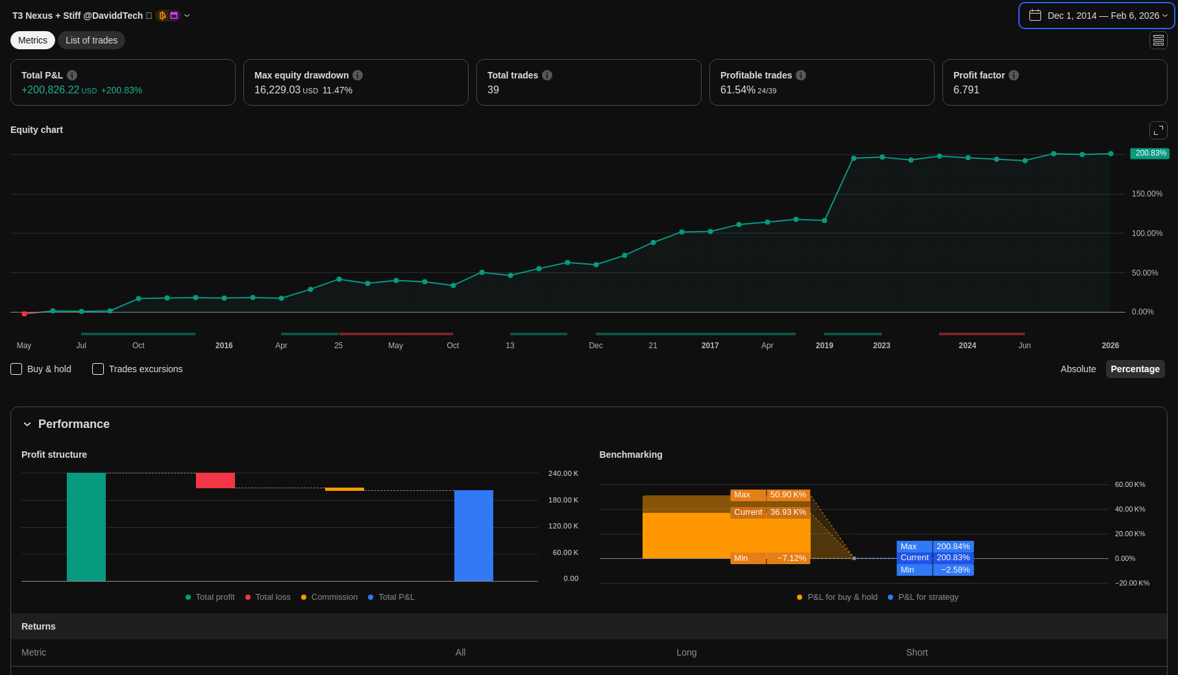Click the Profit factor info icon

pos(1014,75)
